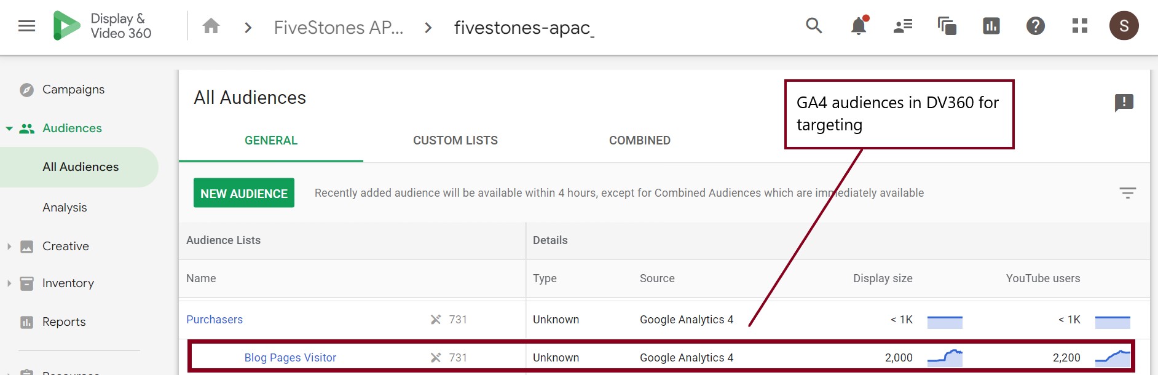The image size is (1158, 375).
Task: Click the chevron before fivestones-apac_
Action: [428, 28]
